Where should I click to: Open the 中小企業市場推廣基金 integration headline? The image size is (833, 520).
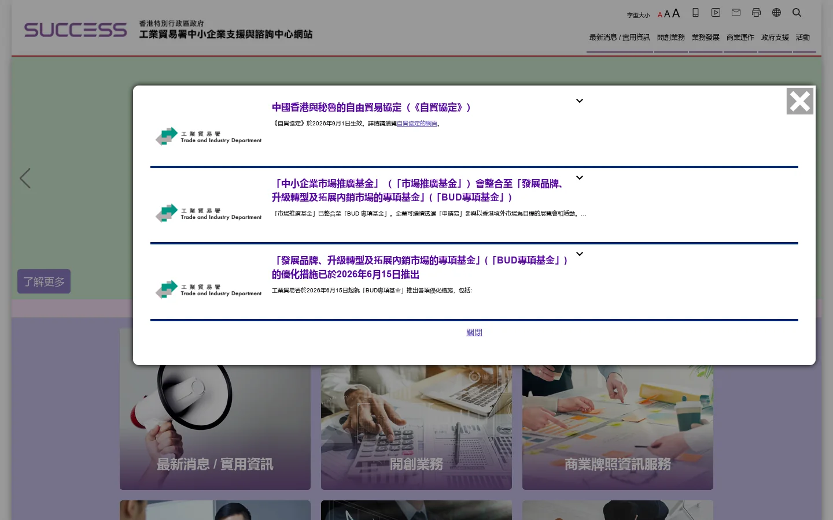419,191
